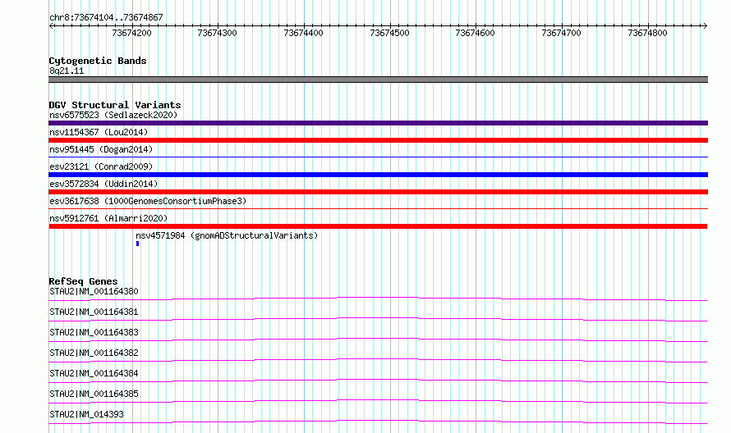Image resolution: width=731 pixels, height=433 pixels.
Task: Click ruler position 73674600
Action: tap(475, 33)
